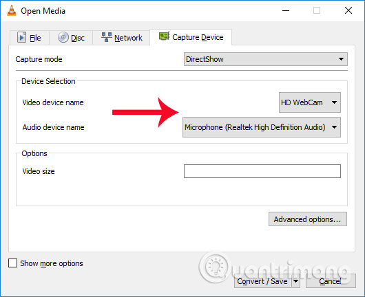Open the Microphone audio device dropdown

[262, 127]
